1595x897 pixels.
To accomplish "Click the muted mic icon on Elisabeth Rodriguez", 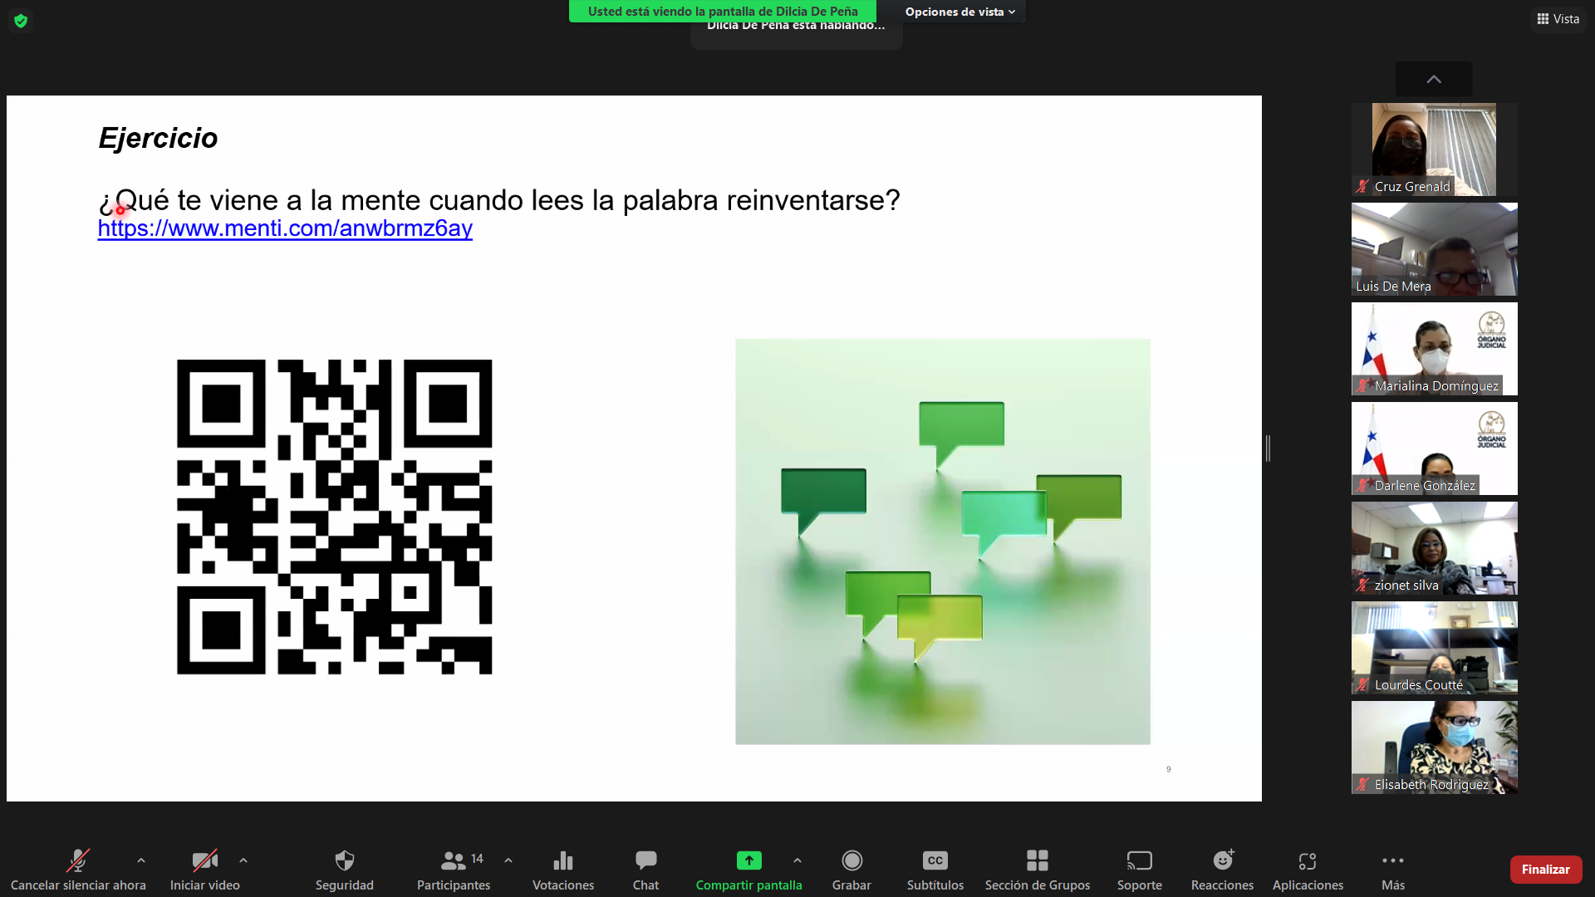I will pos(1362,784).
